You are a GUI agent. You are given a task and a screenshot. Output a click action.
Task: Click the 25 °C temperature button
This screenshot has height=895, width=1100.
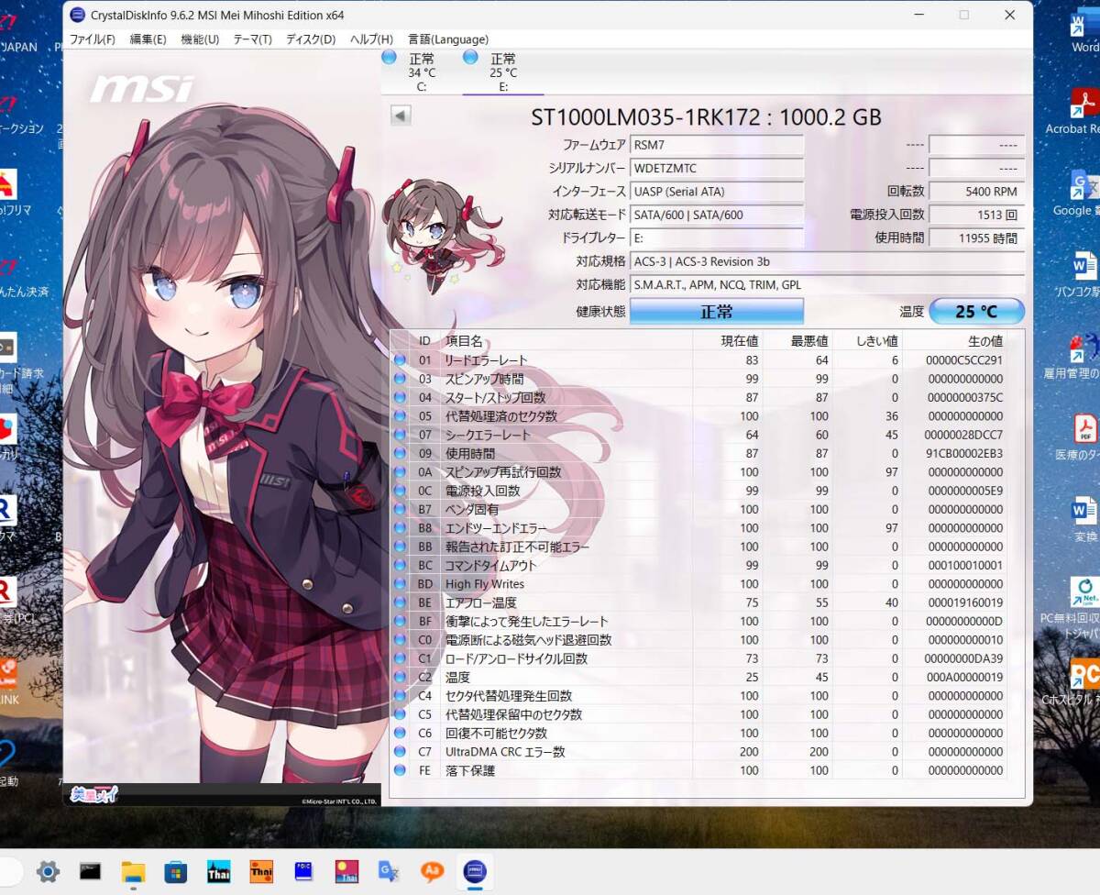tap(976, 312)
